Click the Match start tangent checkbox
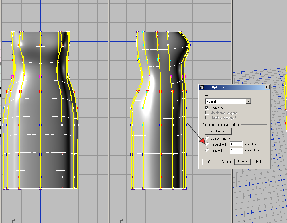Image resolution: width=287 pixels, height=223 pixels. tap(207, 113)
